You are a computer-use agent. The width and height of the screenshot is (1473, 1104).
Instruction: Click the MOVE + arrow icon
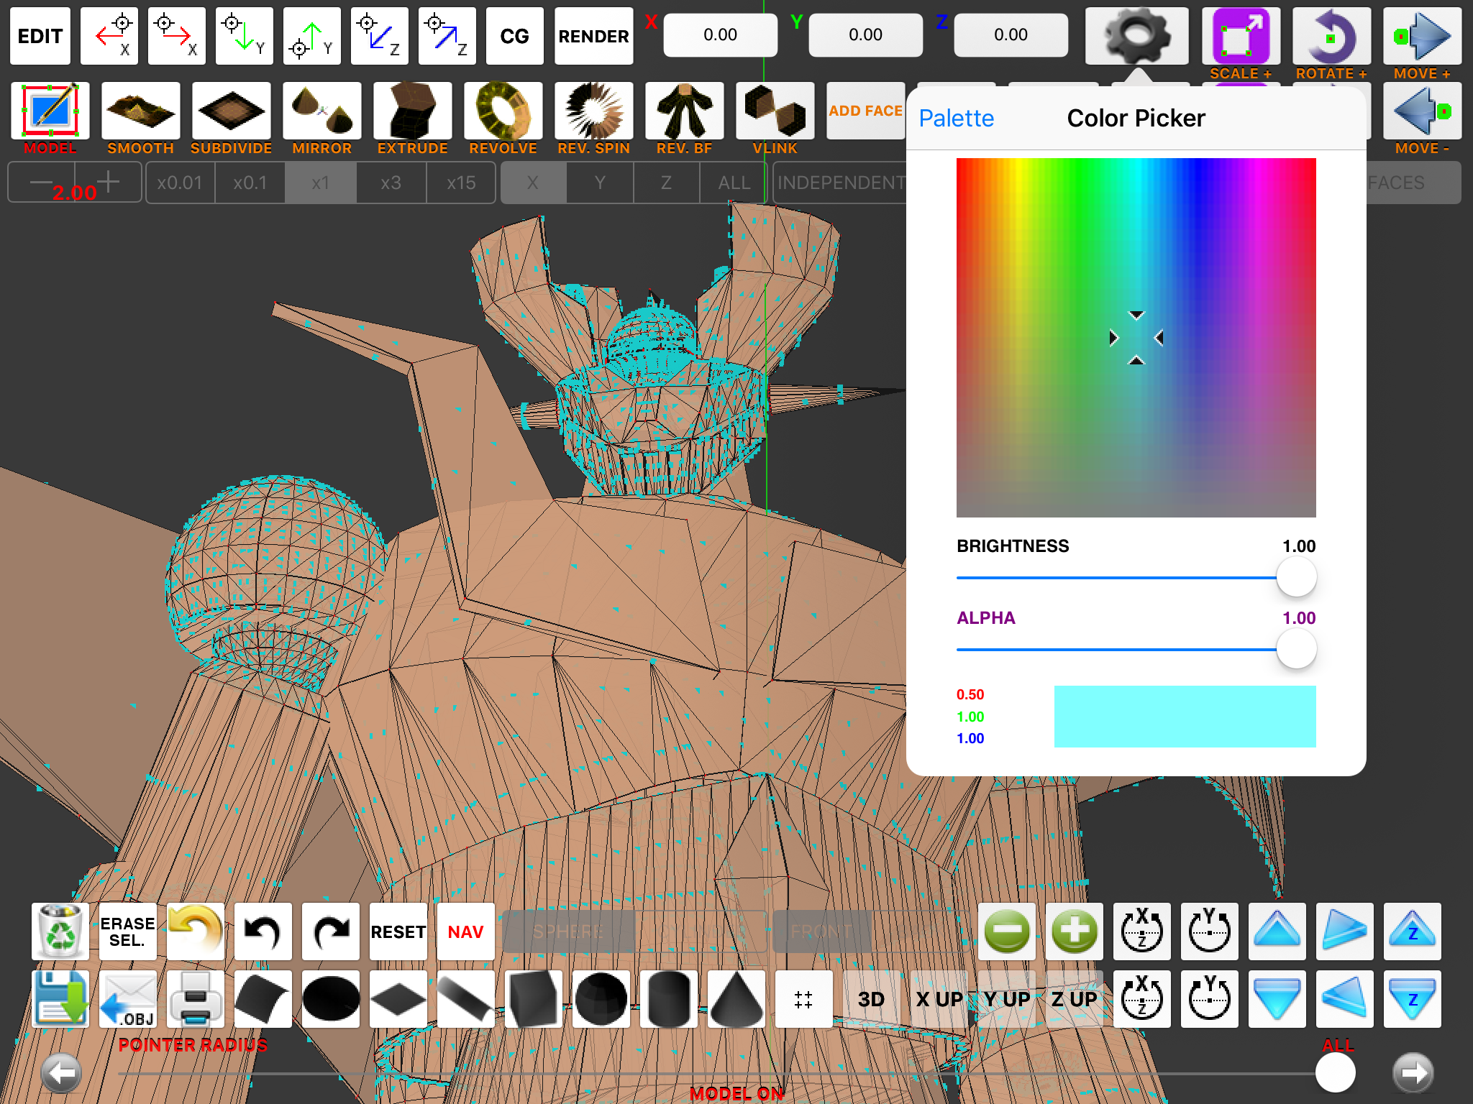[1422, 36]
